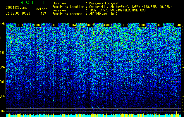
Task: Click the 1.1 frequency axis label
Action: pos(2,38)
